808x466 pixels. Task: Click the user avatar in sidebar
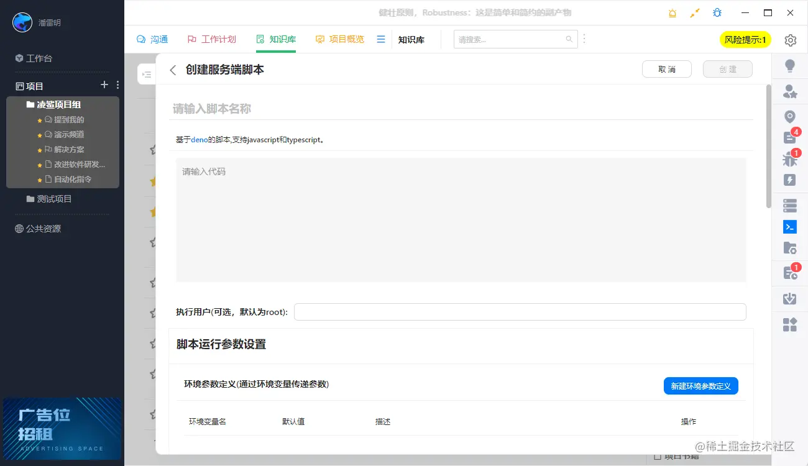click(x=22, y=22)
